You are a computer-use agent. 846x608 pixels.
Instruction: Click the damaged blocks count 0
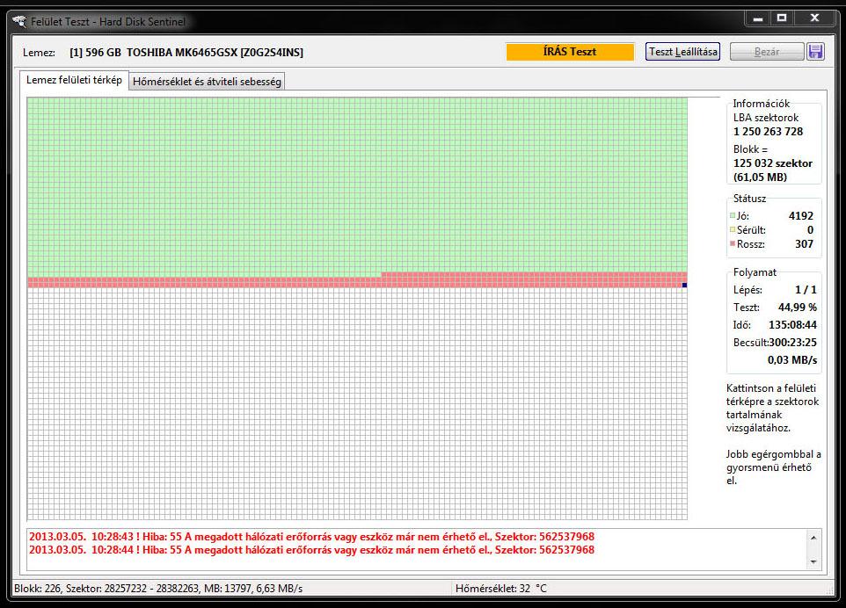point(810,230)
